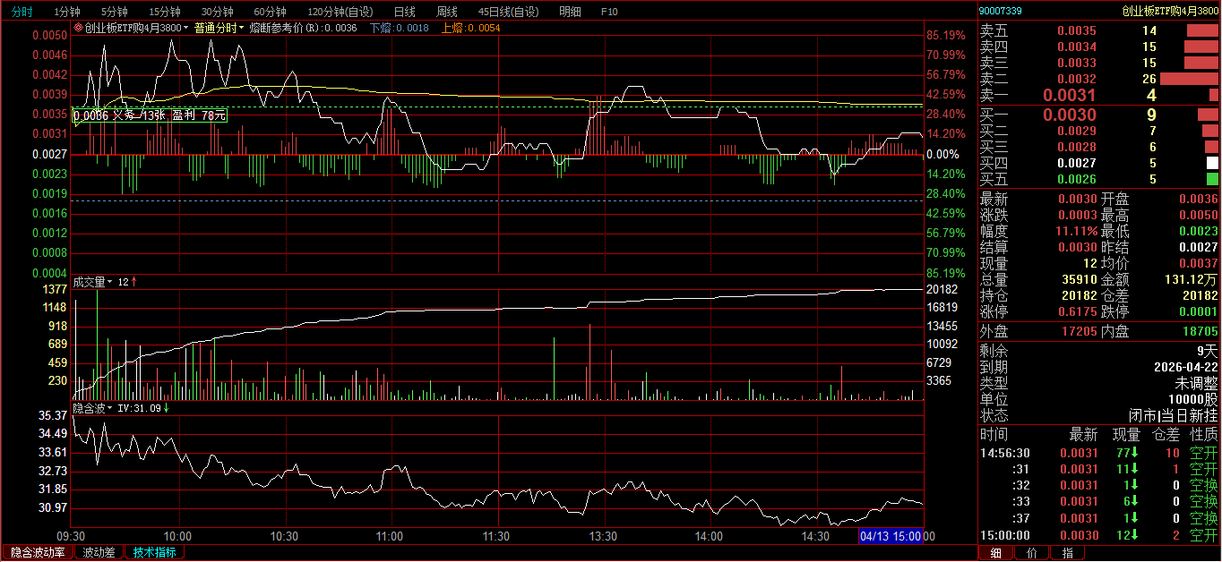
Task: Open the 技术指标 indicator tab
Action: pos(154,553)
